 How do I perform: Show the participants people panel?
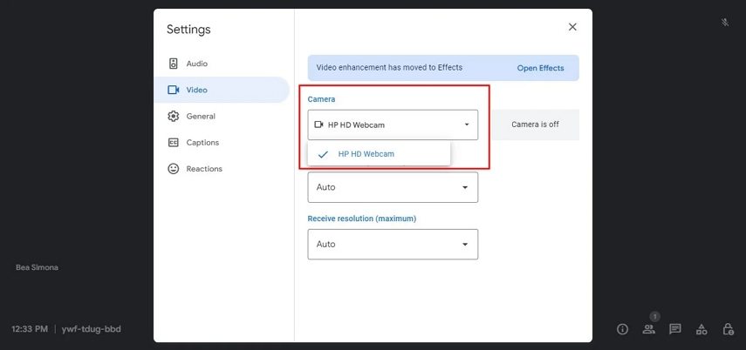click(648, 329)
